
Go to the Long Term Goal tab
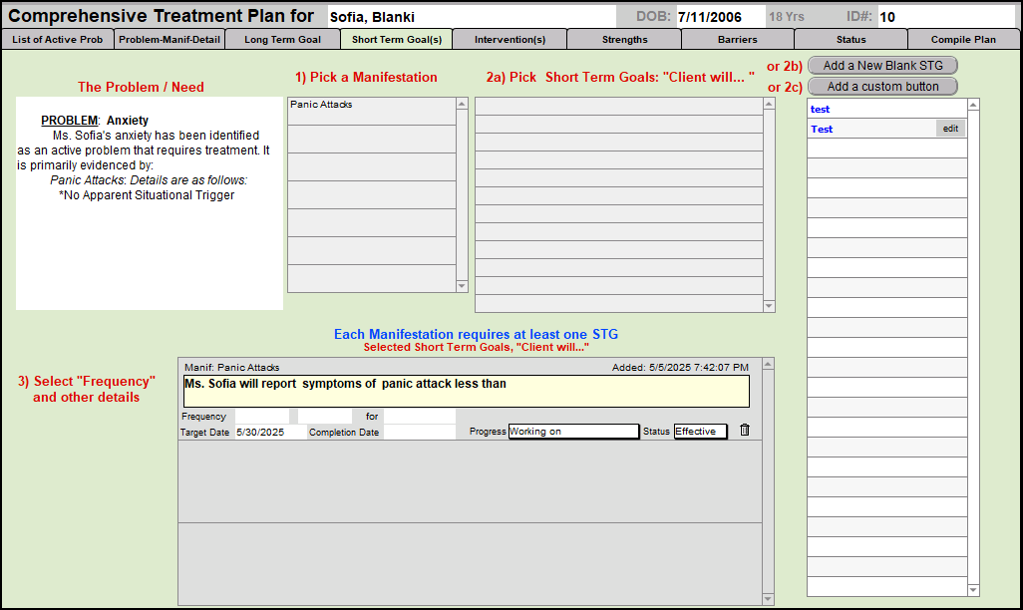pos(282,40)
